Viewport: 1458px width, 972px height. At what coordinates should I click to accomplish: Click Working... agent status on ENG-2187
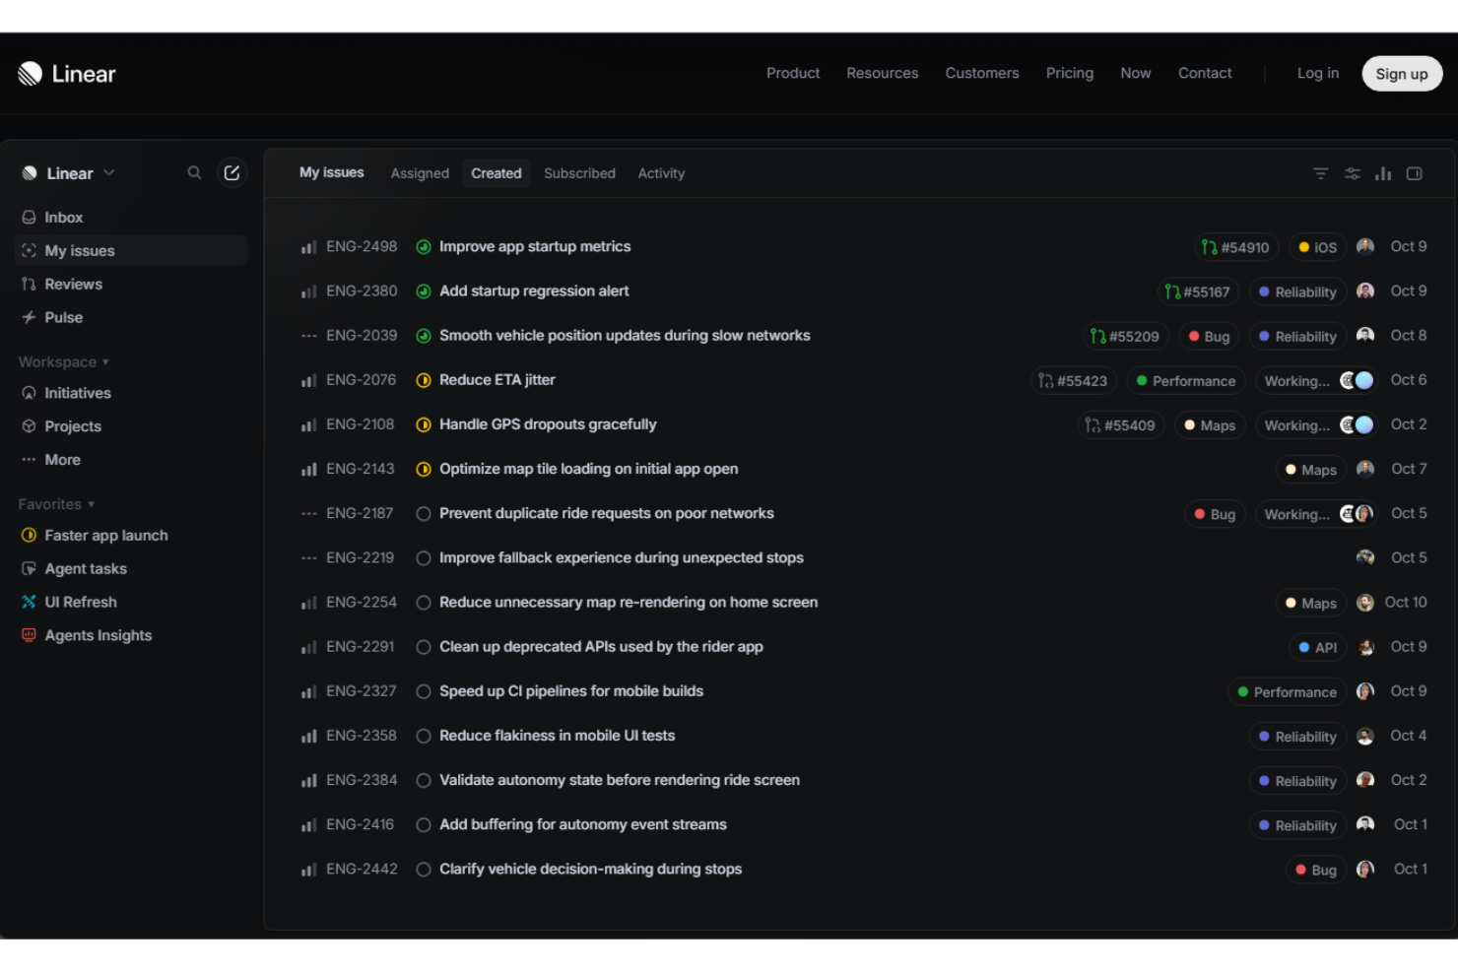point(1316,514)
